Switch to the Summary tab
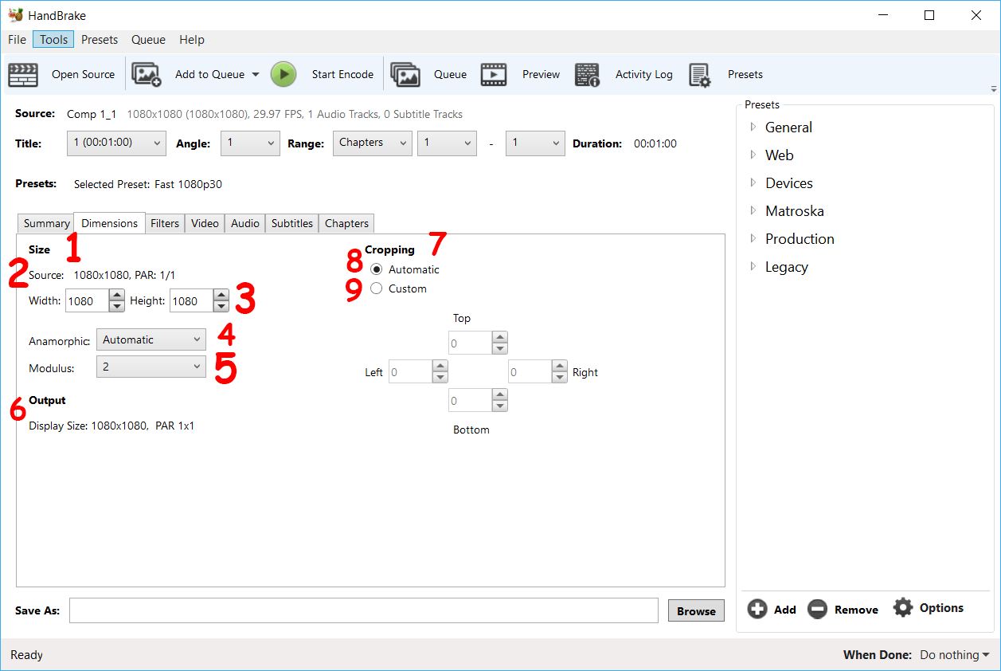This screenshot has width=1001, height=671. [46, 223]
